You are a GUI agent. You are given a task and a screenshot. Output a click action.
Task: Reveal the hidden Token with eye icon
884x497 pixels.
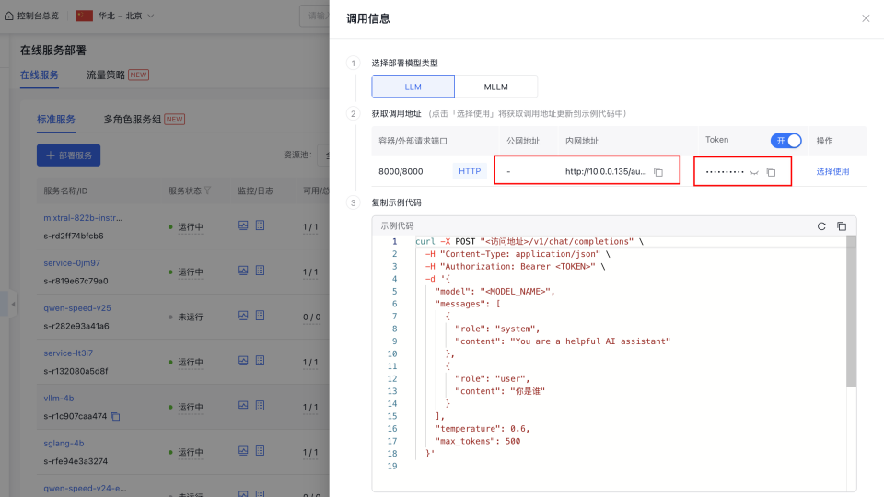point(754,172)
